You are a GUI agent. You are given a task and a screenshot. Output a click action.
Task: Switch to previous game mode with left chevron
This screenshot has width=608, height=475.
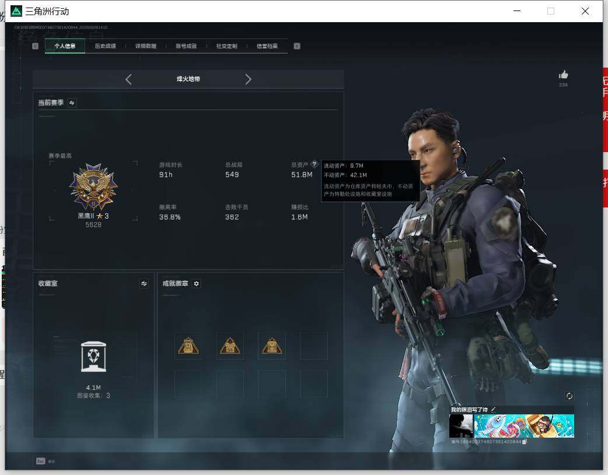tap(129, 79)
